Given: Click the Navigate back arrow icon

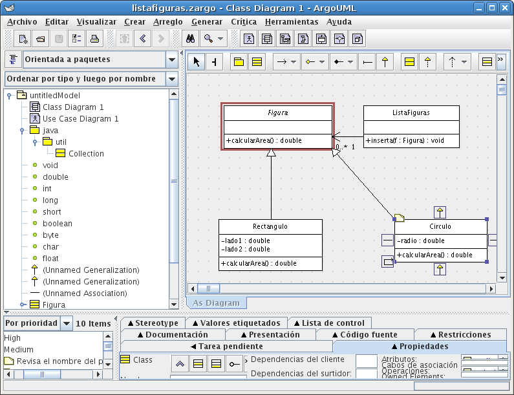Looking at the screenshot, I should click(x=143, y=39).
